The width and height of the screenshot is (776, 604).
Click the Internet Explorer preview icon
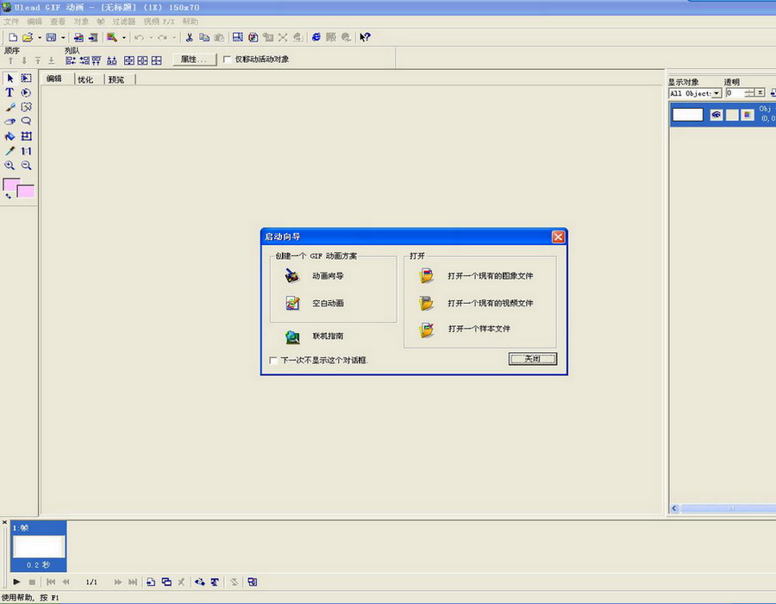pyautogui.click(x=316, y=37)
